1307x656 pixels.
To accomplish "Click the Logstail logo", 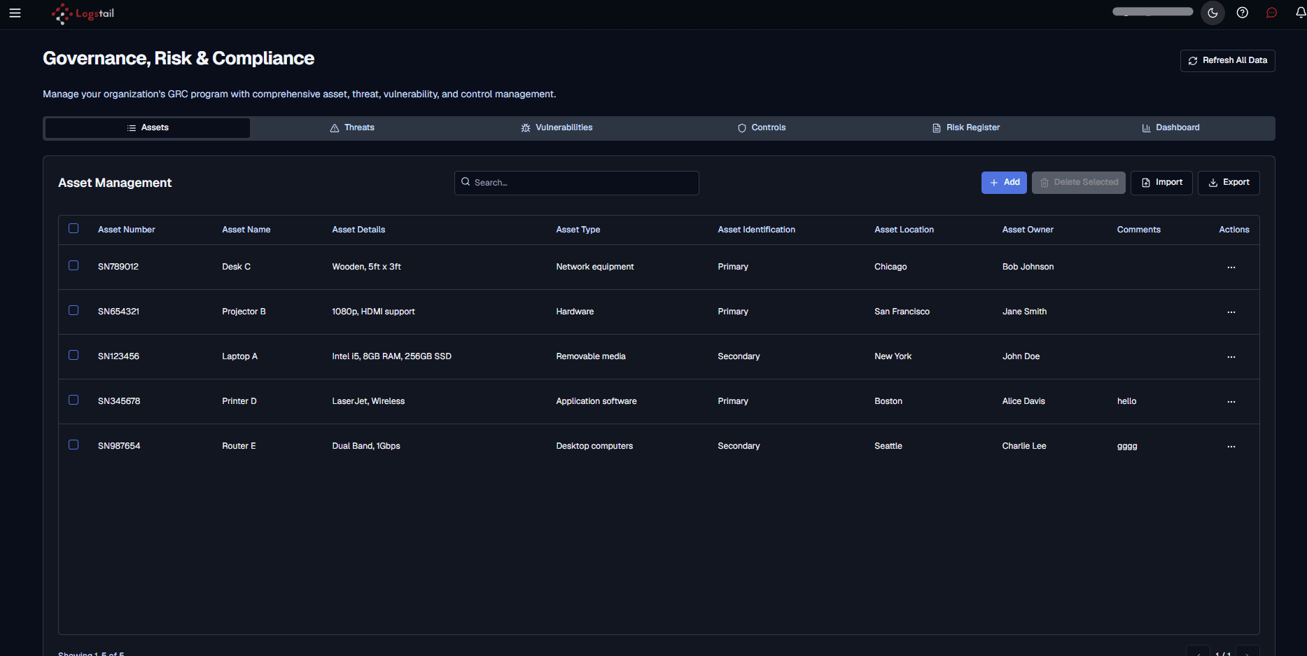I will pos(83,13).
